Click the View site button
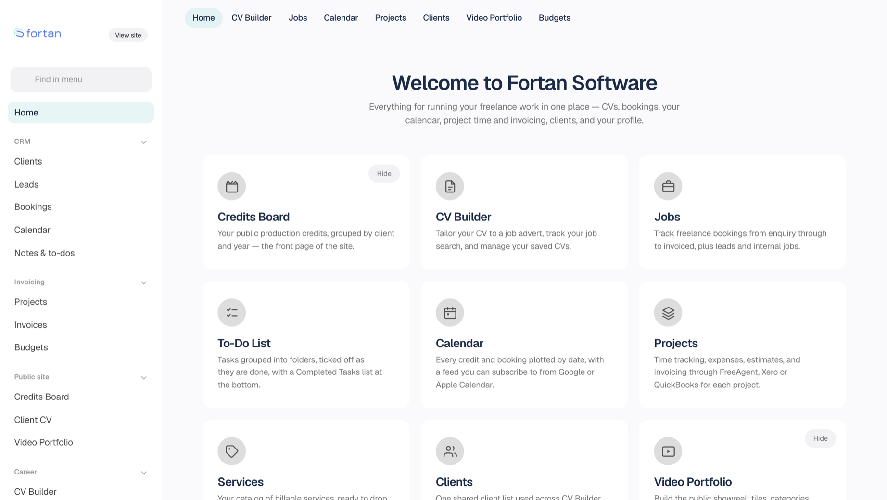The width and height of the screenshot is (887, 500). pos(128,35)
